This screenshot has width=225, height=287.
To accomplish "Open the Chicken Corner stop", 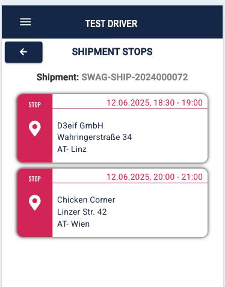I will point(112,203).
